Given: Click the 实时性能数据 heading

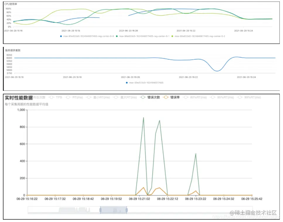Looking at the screenshot, I should point(19,98).
